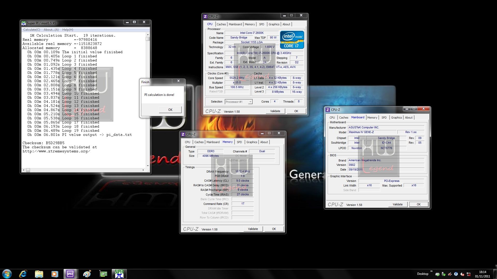Click the Core Speed value 5529.2 MHz
Viewport: 497px width, 279px height.
click(x=237, y=78)
